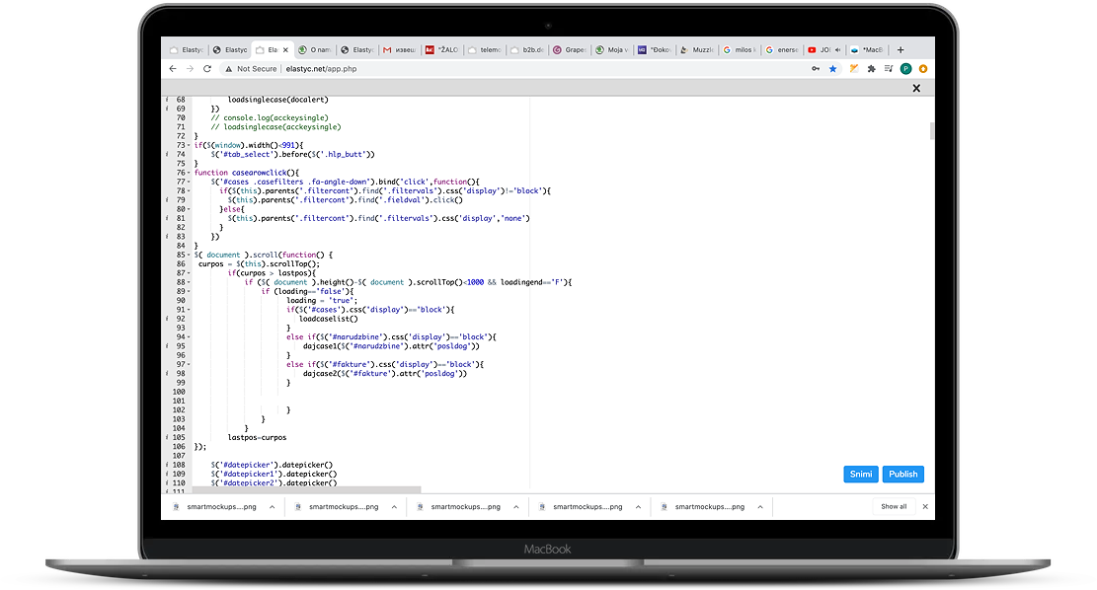Open the media control playlist icon

point(889,68)
